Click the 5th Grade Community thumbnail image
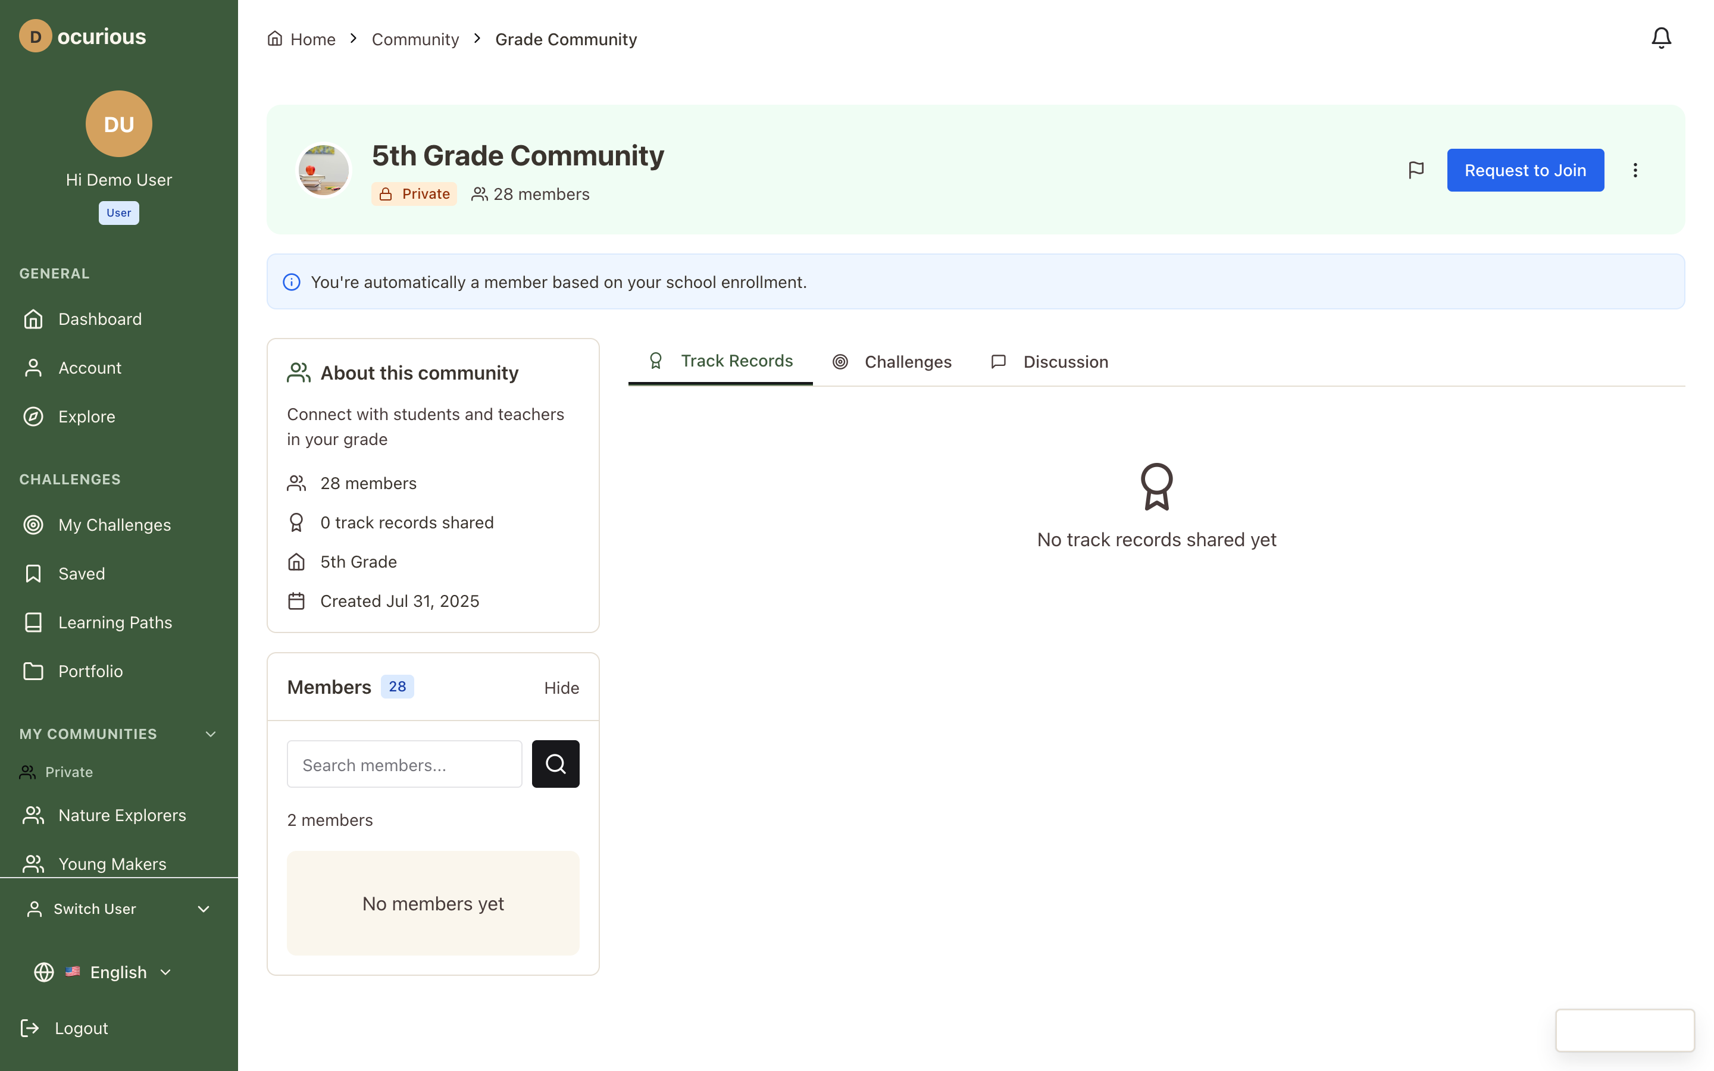This screenshot has height=1071, width=1714. tap(324, 170)
